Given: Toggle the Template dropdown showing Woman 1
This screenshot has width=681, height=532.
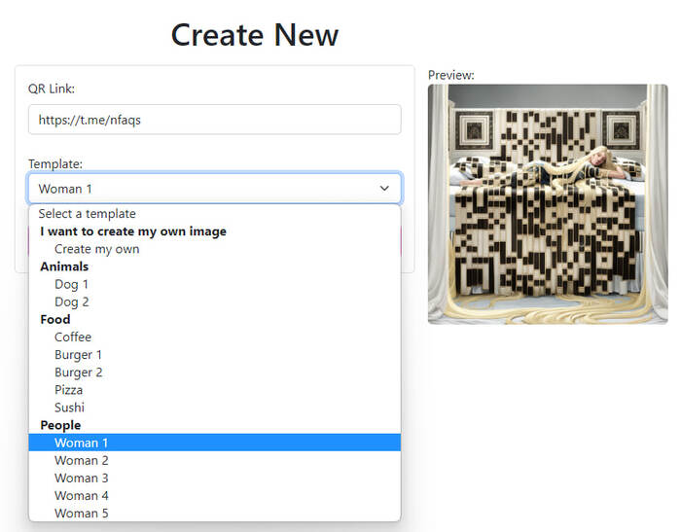Looking at the screenshot, I should (215, 189).
